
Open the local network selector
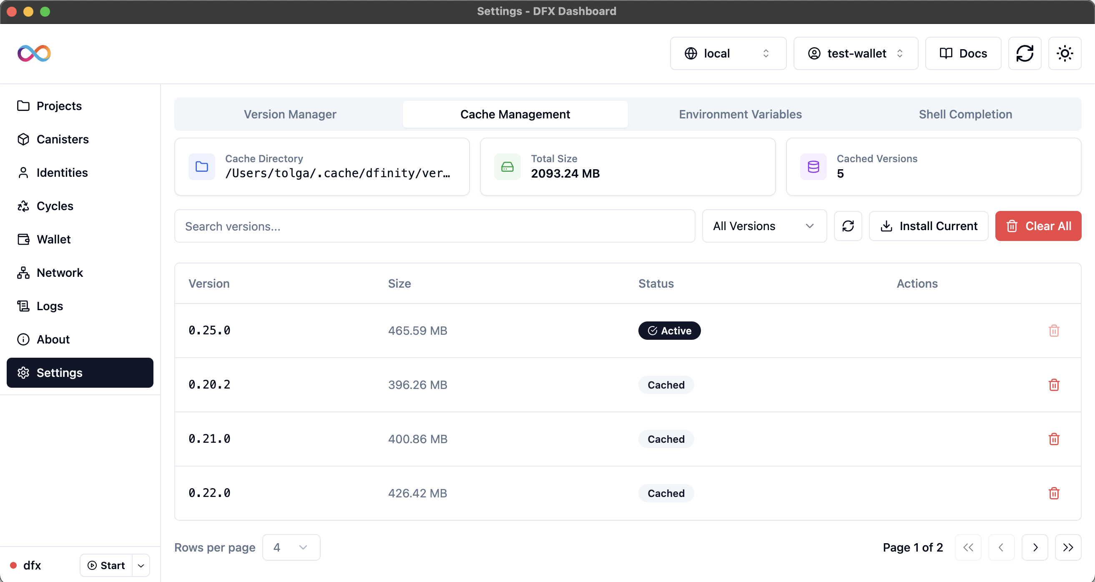[728, 53]
